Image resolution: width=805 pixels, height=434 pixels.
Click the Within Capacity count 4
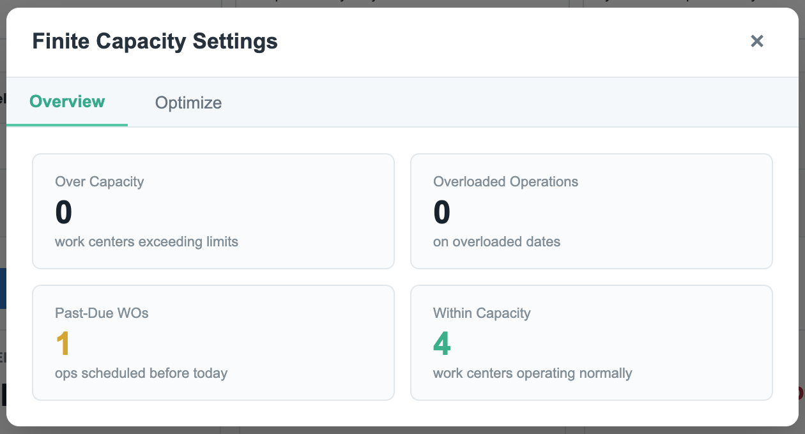pyautogui.click(x=442, y=343)
